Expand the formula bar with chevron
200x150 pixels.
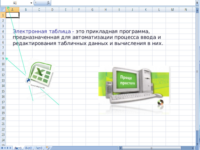(197, 3)
